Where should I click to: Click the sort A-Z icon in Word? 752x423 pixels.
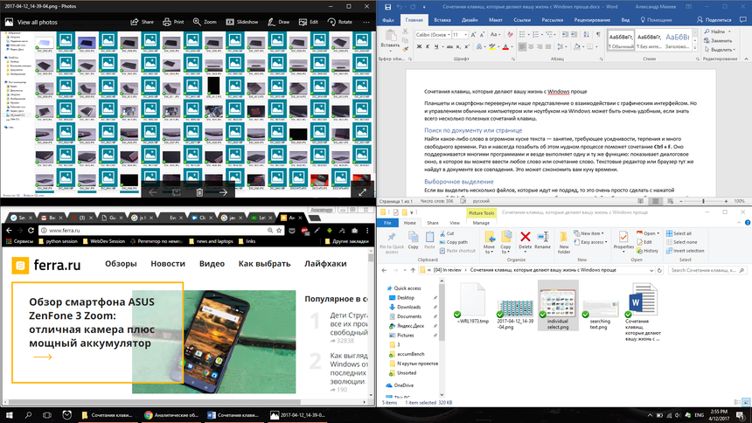586,35
